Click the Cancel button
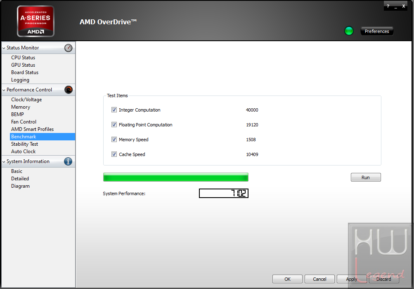The image size is (414, 289). point(319,279)
